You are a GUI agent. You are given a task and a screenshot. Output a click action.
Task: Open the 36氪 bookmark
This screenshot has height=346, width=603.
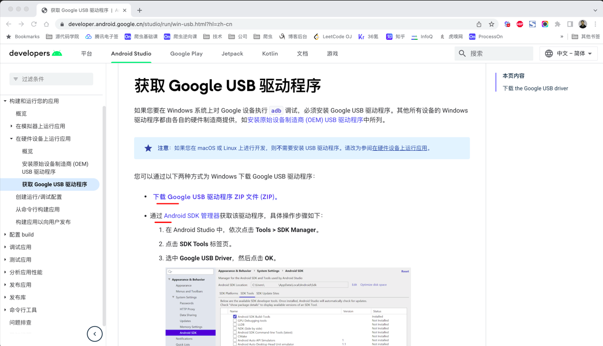pyautogui.click(x=368, y=36)
